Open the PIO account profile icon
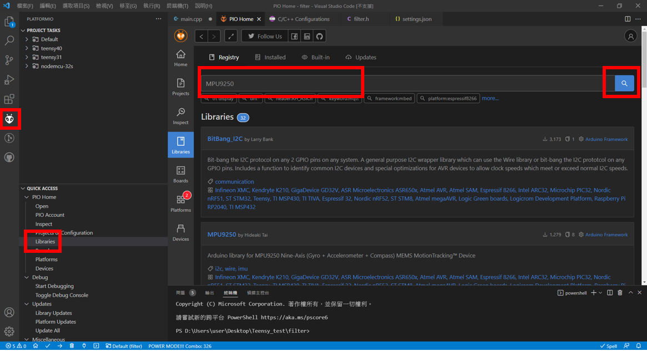The height and width of the screenshot is (351, 647). 630,36
